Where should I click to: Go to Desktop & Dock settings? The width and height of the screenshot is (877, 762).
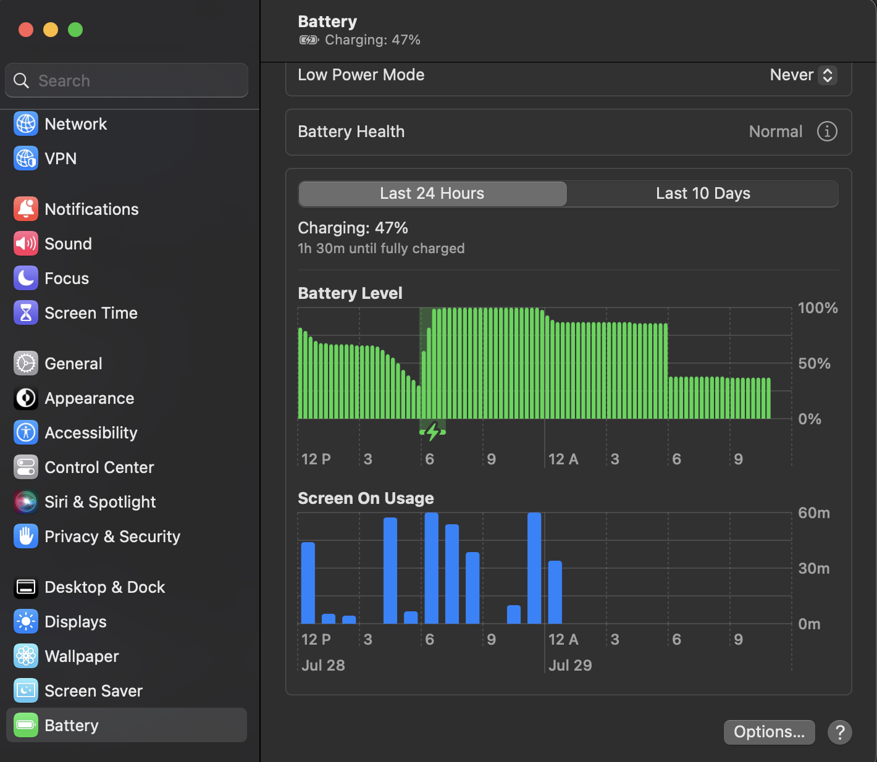click(104, 587)
